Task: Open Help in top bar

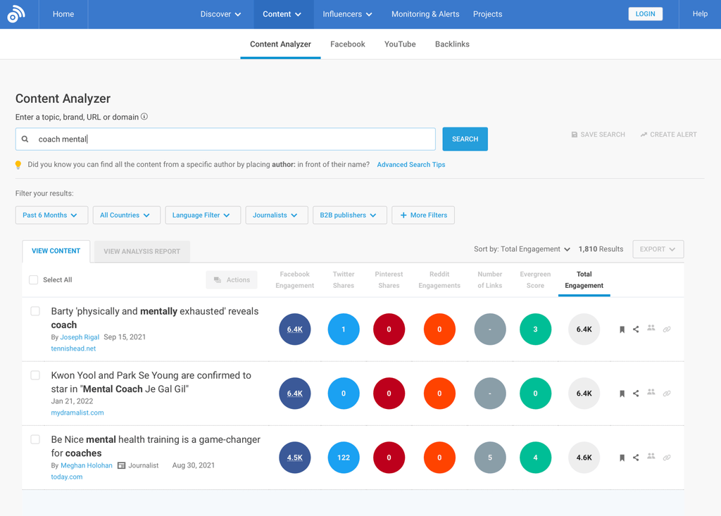Action: pos(700,14)
